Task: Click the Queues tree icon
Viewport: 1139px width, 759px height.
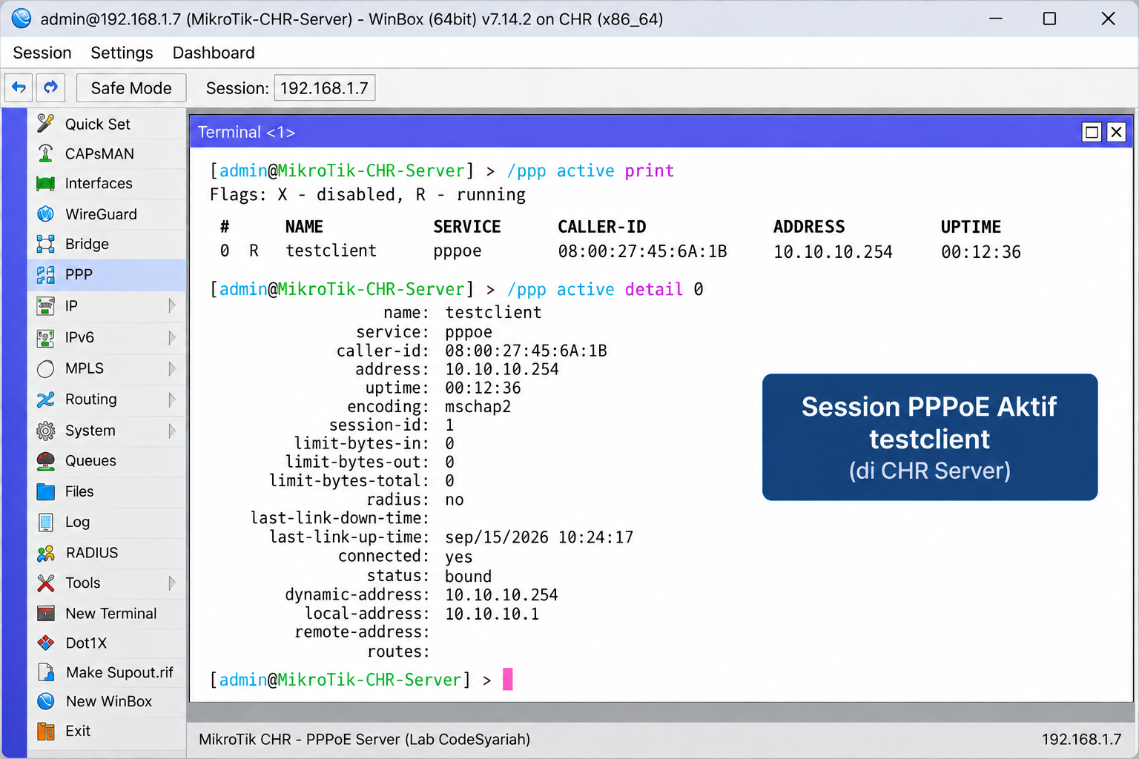Action: click(x=46, y=461)
